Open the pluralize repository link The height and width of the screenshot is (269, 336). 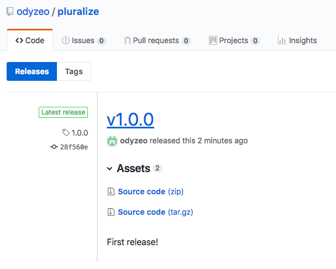pos(78,12)
